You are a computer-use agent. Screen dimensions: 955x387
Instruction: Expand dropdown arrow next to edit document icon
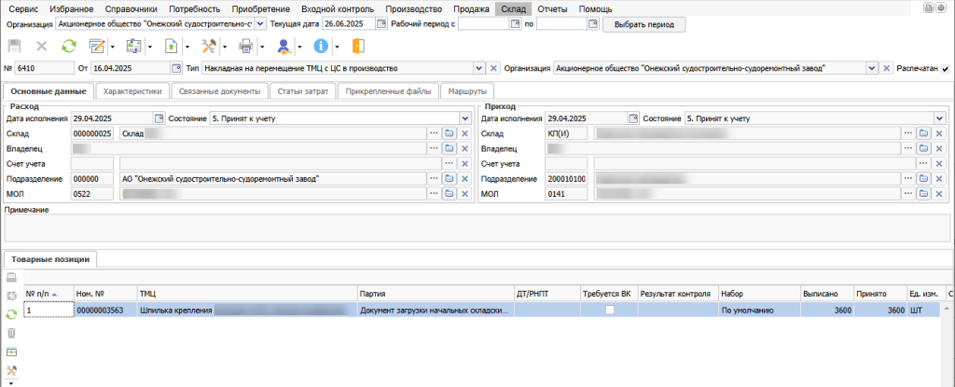[113, 47]
